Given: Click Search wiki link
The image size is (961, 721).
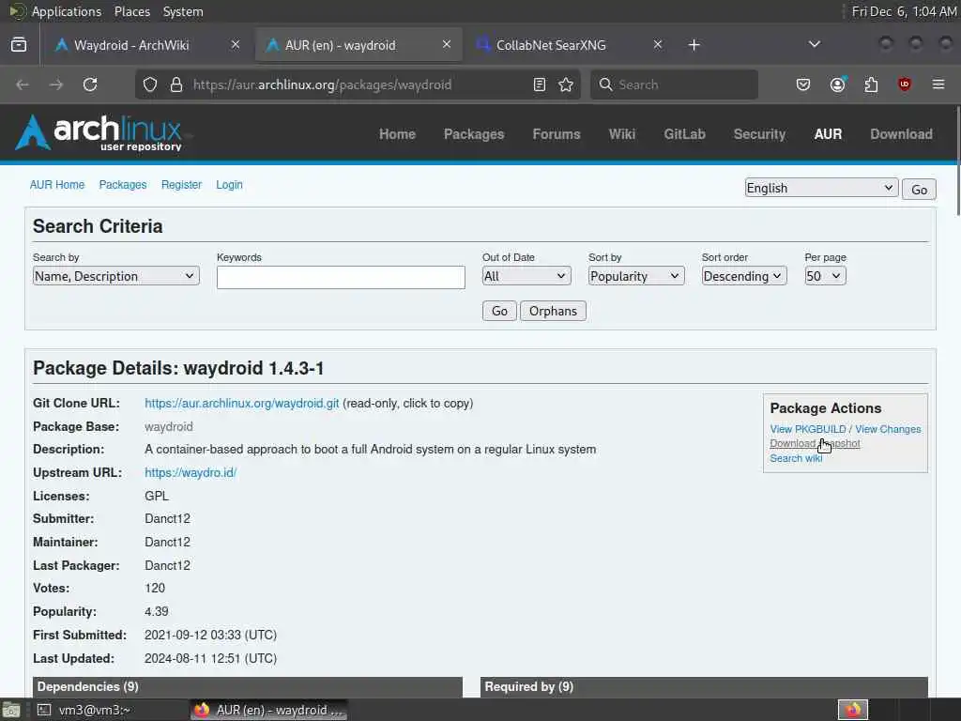Looking at the screenshot, I should point(796,458).
